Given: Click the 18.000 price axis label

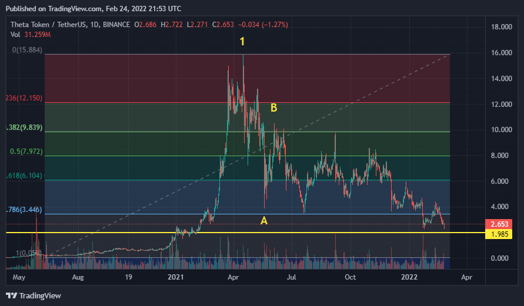Looking at the screenshot, I should click(501, 27).
